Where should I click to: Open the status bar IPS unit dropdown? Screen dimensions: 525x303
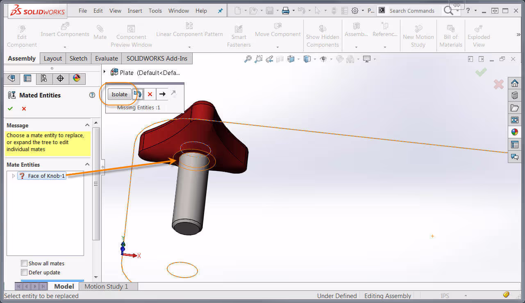pos(466,296)
